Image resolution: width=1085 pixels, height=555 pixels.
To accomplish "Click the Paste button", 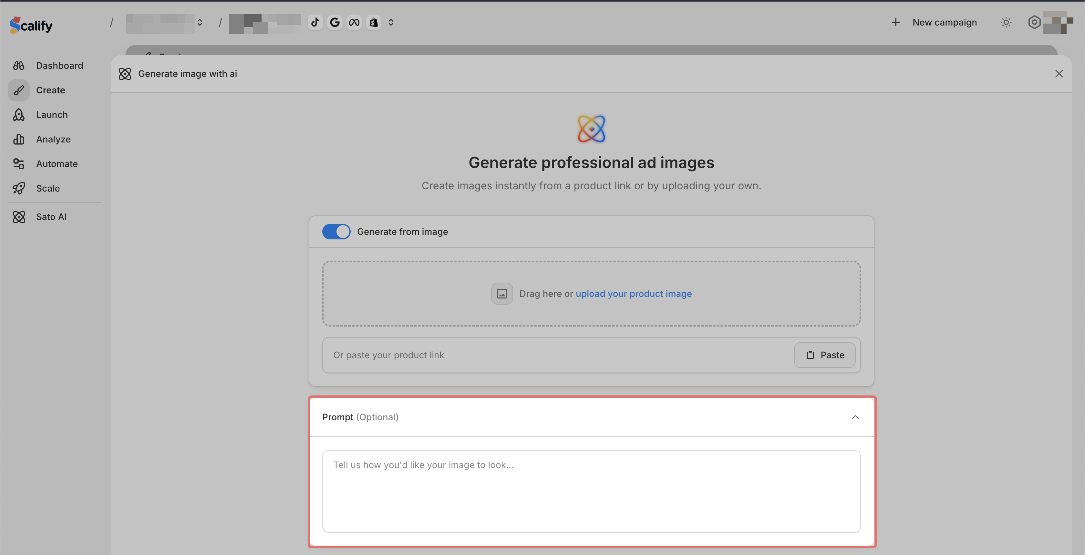I will click(x=825, y=355).
